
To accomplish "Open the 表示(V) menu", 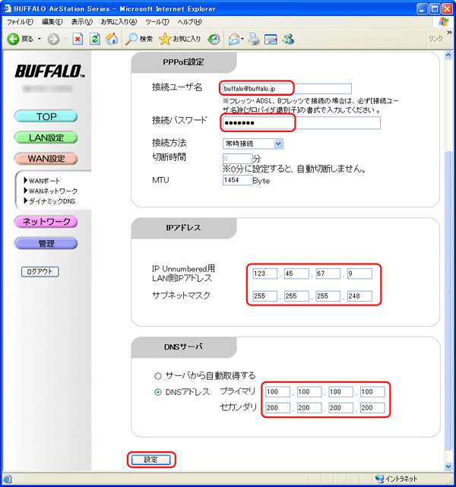I will coord(82,22).
